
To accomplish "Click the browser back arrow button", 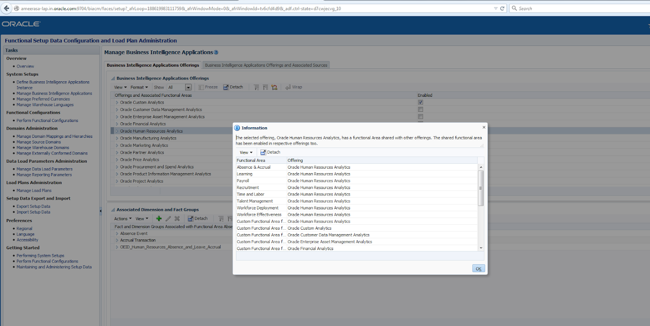I will tap(6, 8).
